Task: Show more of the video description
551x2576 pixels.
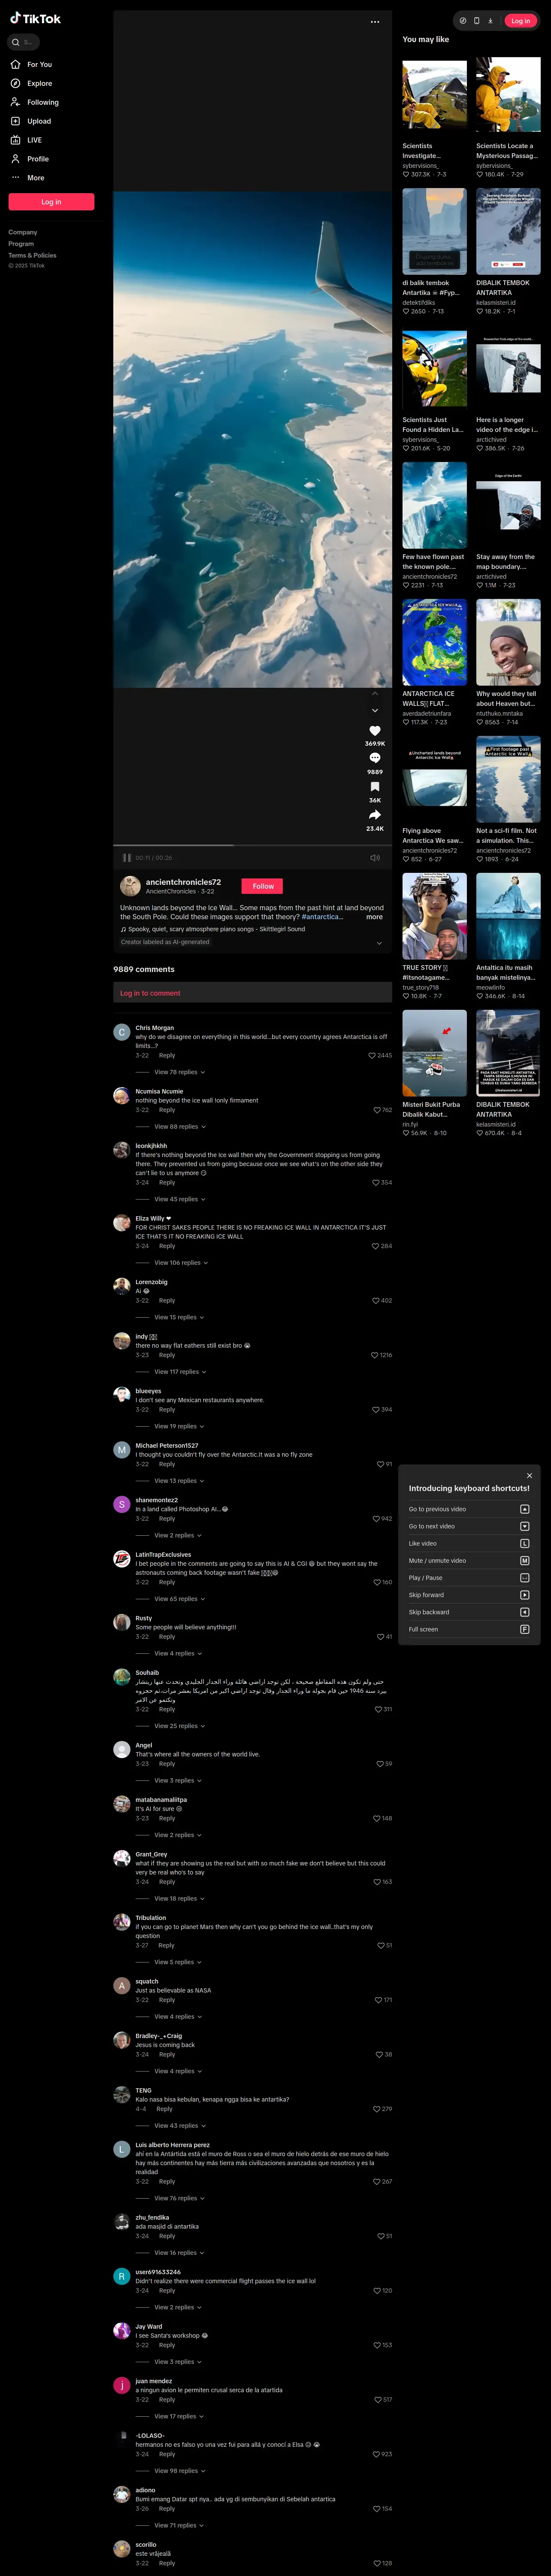Action: [374, 917]
